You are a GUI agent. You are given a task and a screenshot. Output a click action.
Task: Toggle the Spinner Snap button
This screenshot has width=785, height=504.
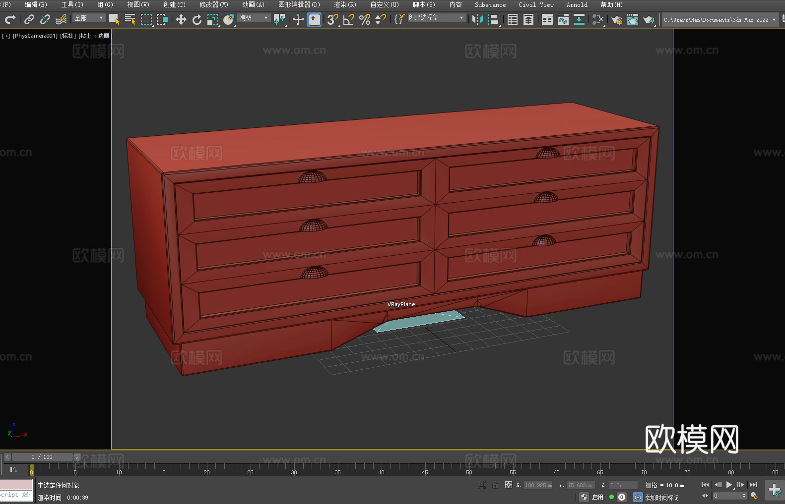[x=381, y=19]
